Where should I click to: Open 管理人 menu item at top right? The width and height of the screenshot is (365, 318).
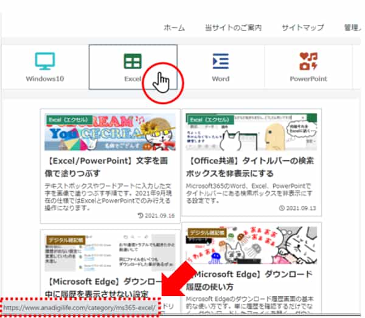pos(352,28)
